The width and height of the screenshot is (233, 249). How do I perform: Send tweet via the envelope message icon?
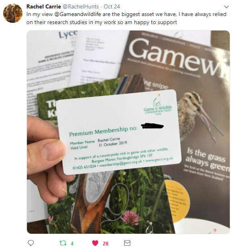coord(127,243)
